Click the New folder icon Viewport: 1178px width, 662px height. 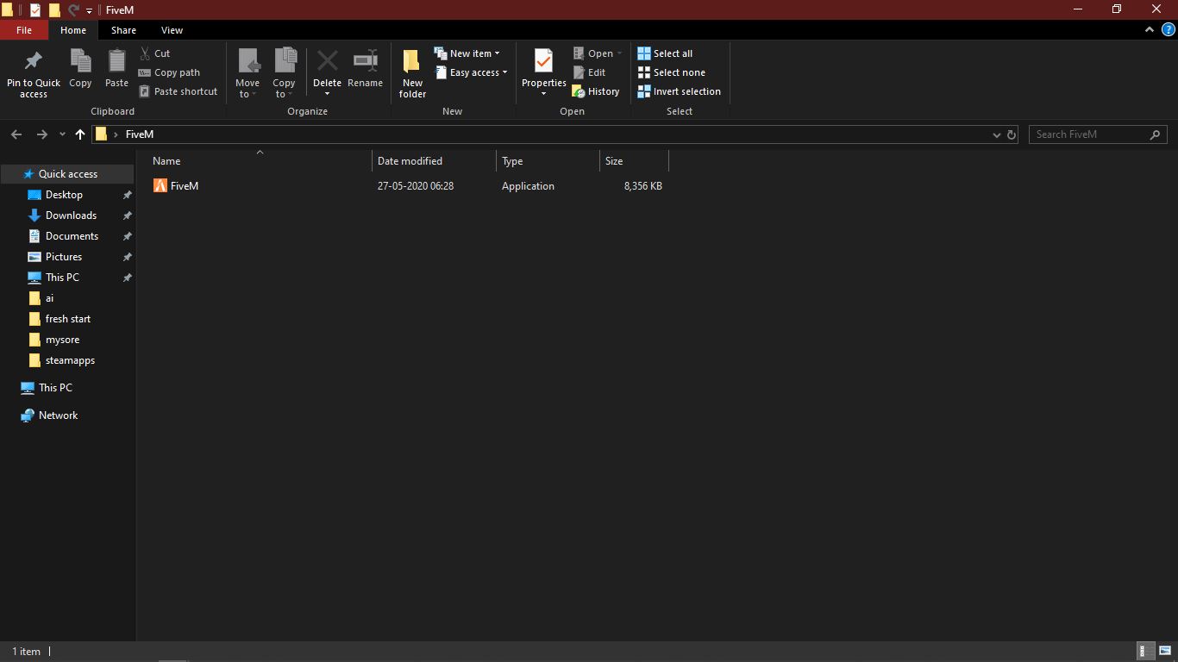click(412, 61)
